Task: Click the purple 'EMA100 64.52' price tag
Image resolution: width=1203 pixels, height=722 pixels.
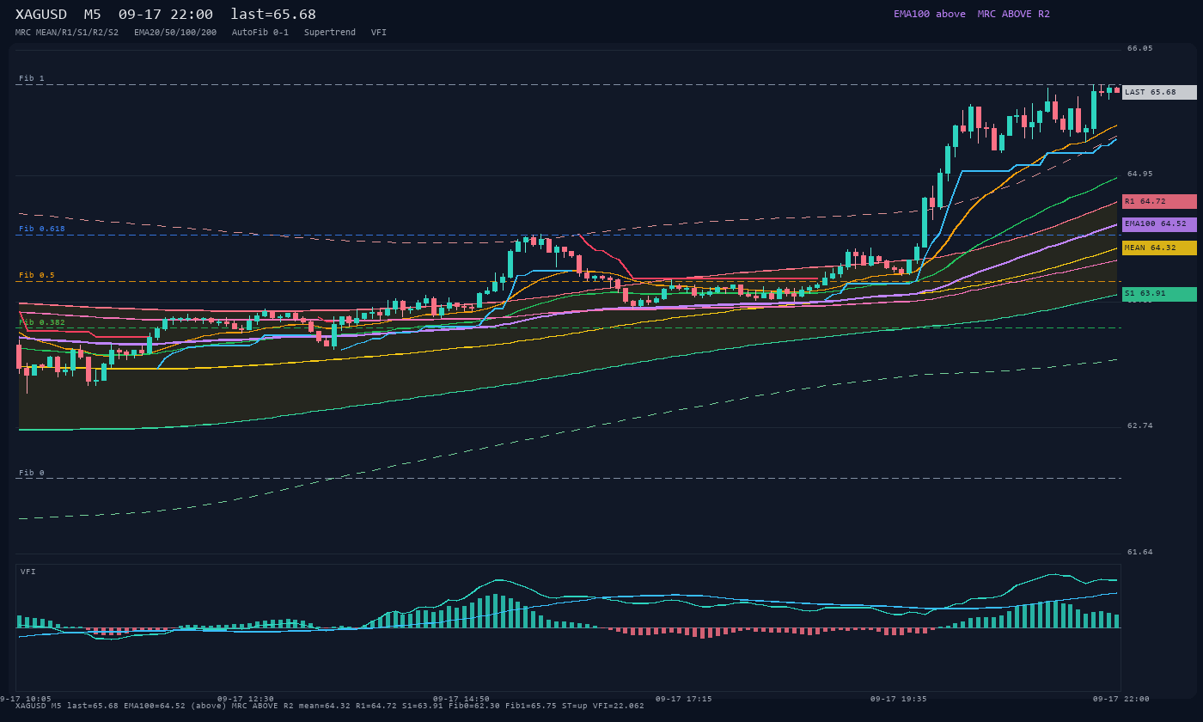Action: pos(1159,223)
